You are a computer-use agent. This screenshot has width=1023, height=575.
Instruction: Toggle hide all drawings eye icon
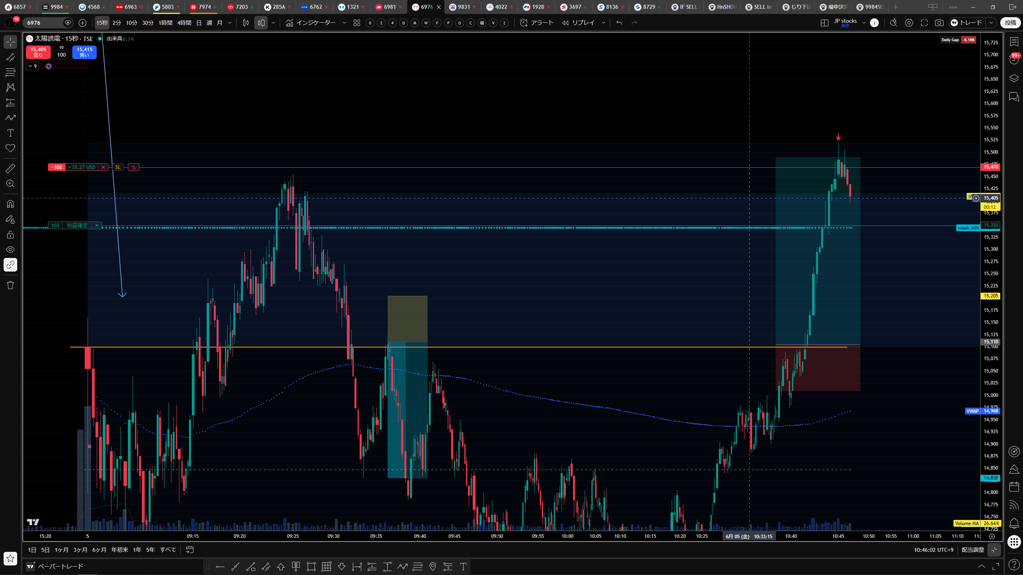pyautogui.click(x=10, y=250)
